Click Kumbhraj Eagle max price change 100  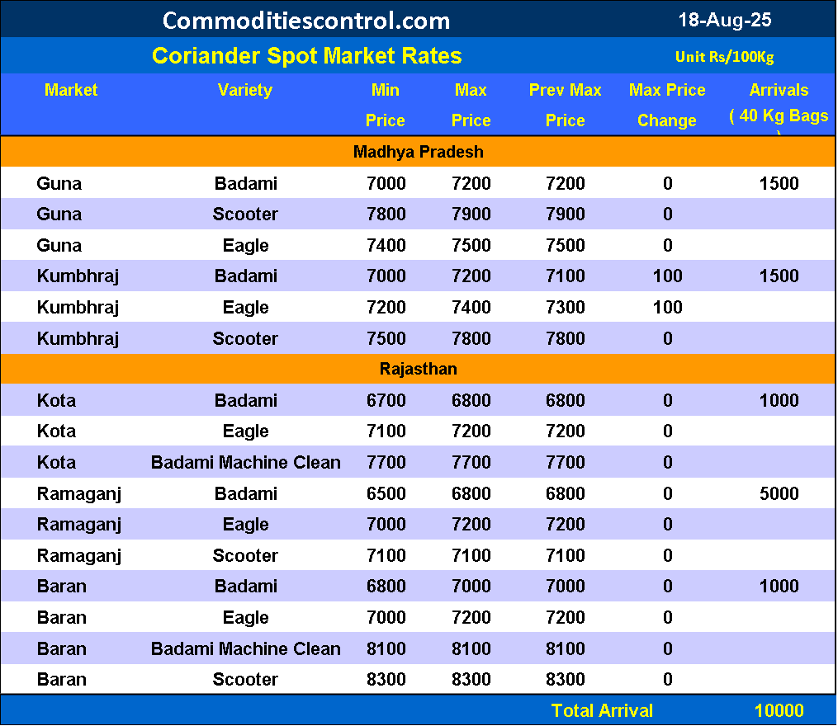pos(667,308)
